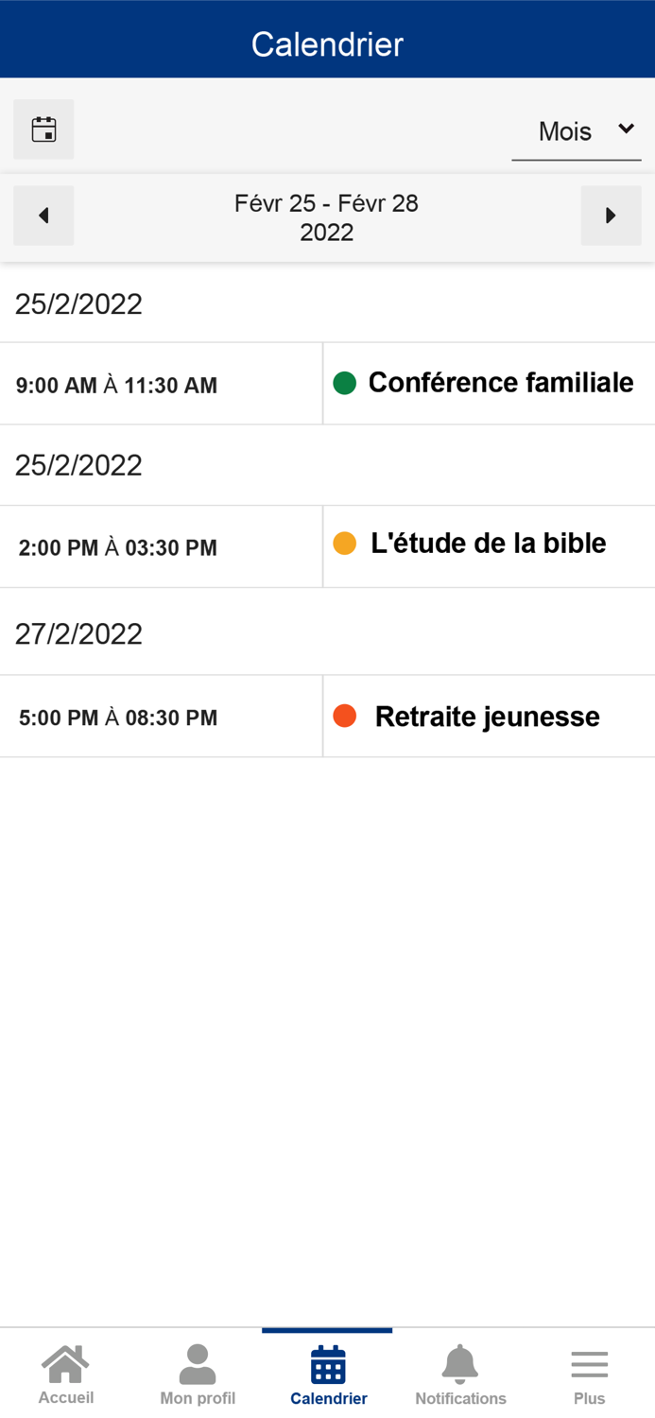Open the Plus hamburger menu icon
This screenshot has height=1418, width=655.
point(589,1361)
